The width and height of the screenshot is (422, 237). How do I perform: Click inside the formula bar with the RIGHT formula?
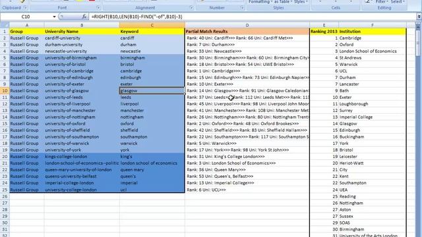[x=253, y=16]
